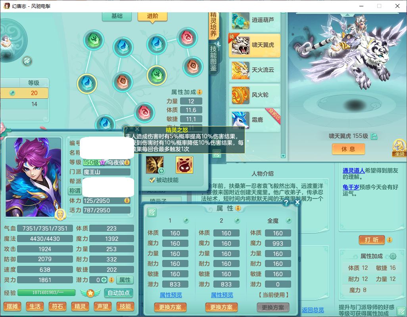Click the gold mask badge on character portrait

(60, 215)
